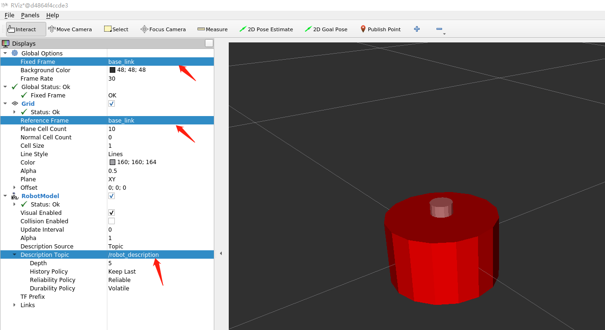Select the 2D Goal Pose tool
Screen dimensions: 605x330
326,29
